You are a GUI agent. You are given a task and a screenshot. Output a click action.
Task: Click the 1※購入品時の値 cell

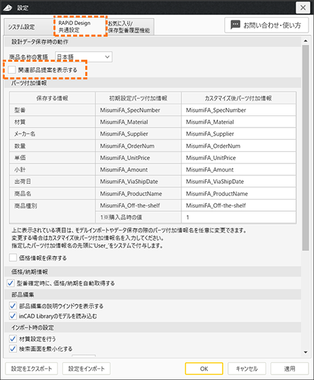pos(138,217)
